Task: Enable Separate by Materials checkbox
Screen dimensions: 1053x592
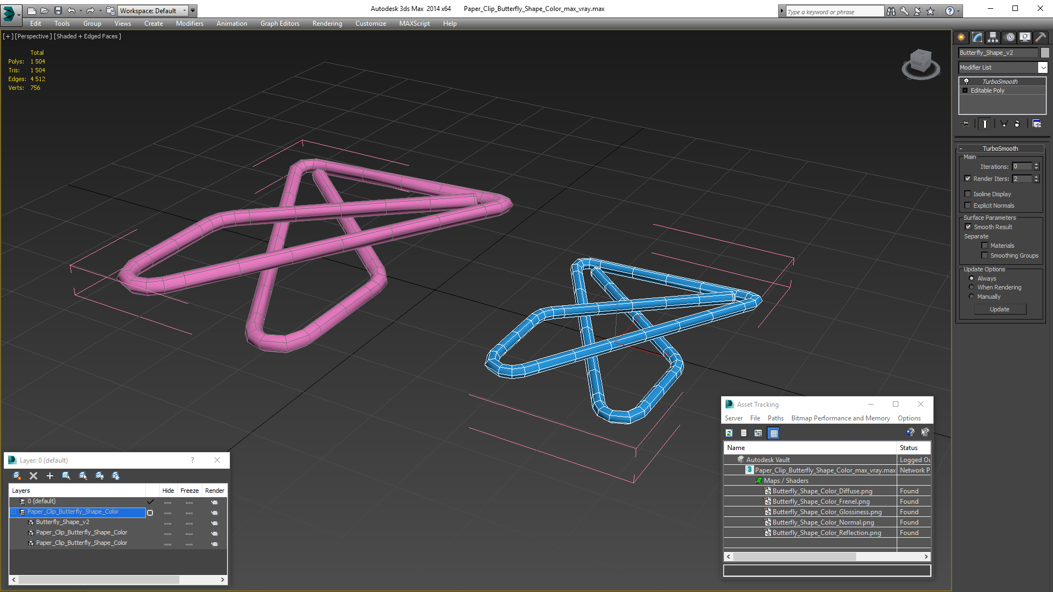Action: pos(984,246)
